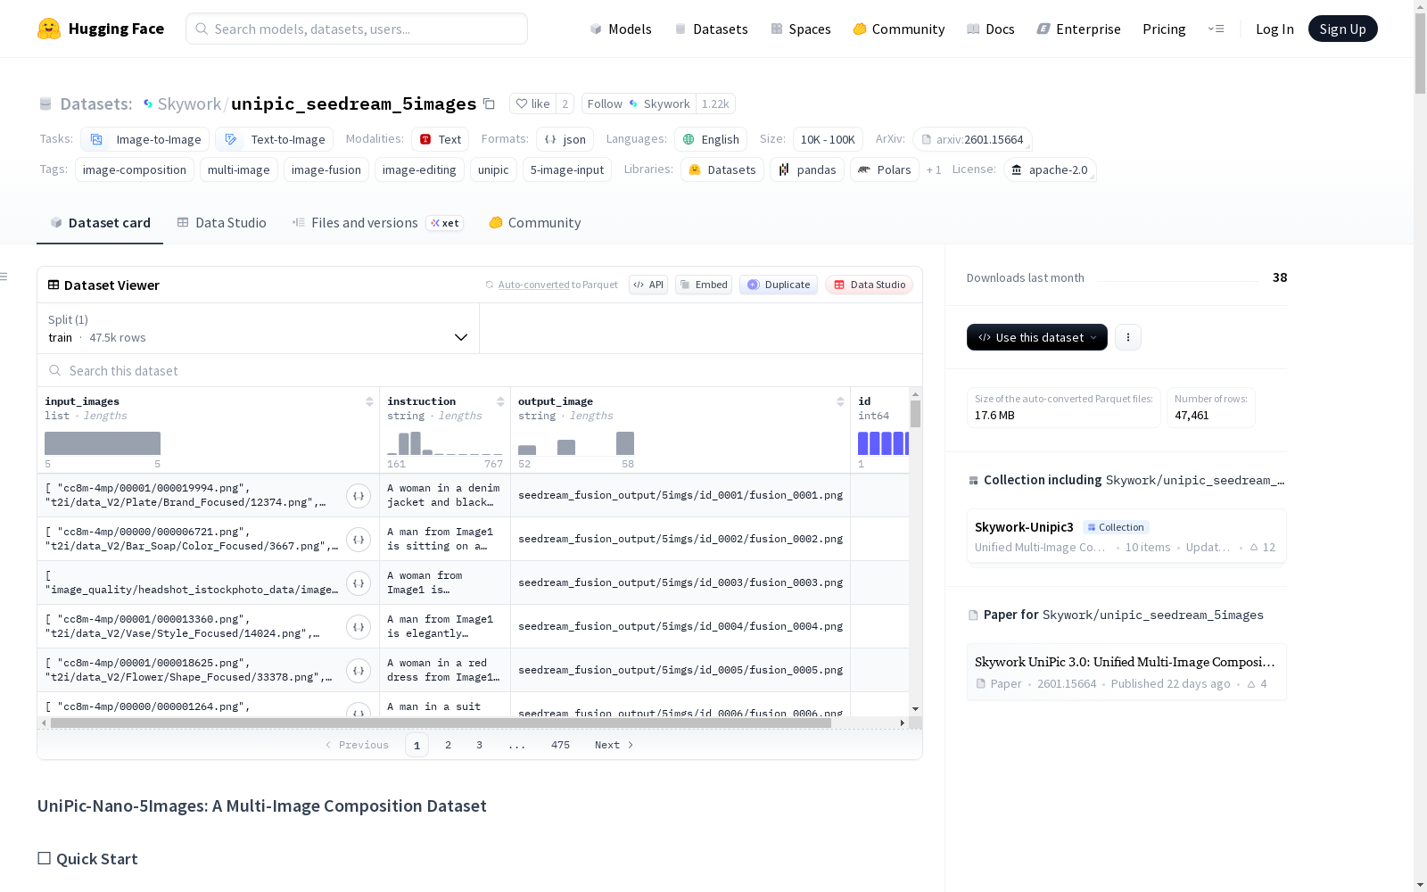Screen dimensions: 1427x892
Task: Sort by instruction column arrows
Action: tap(500, 401)
